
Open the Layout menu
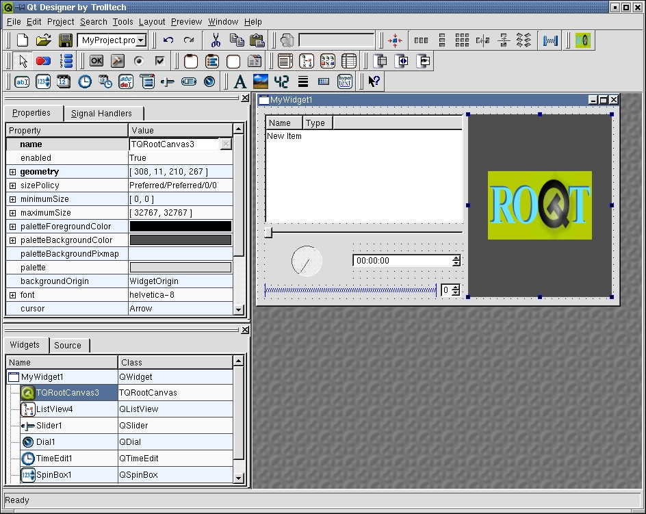(x=152, y=22)
